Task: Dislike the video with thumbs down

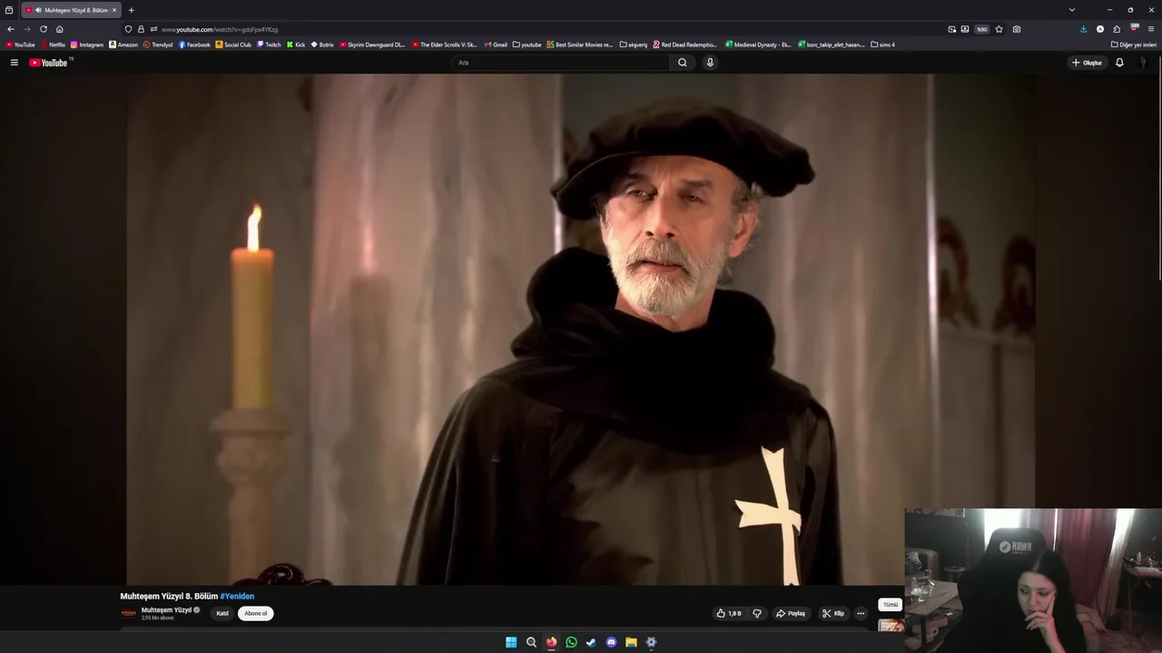Action: coord(757,613)
